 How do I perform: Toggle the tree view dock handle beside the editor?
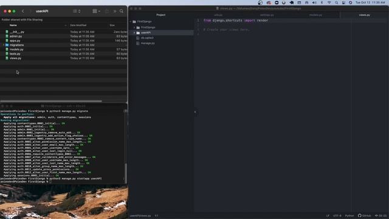pyautogui.click(x=195, y=112)
